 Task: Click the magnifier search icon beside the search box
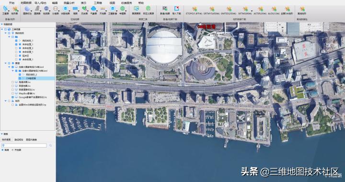click(50, 146)
